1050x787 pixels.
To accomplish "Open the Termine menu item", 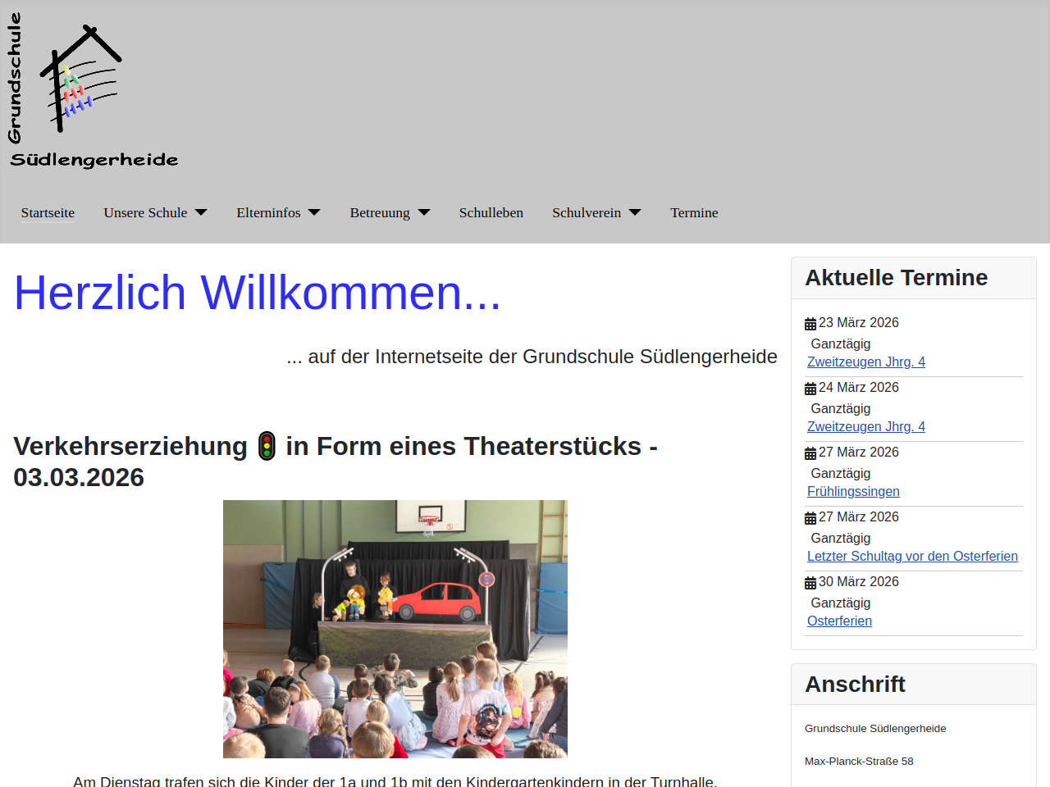I will 694,213.
